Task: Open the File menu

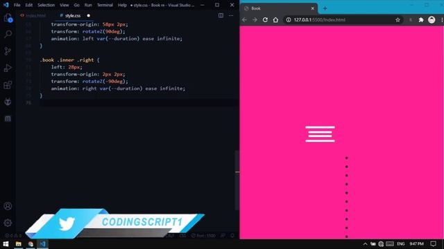Action: 17,5
